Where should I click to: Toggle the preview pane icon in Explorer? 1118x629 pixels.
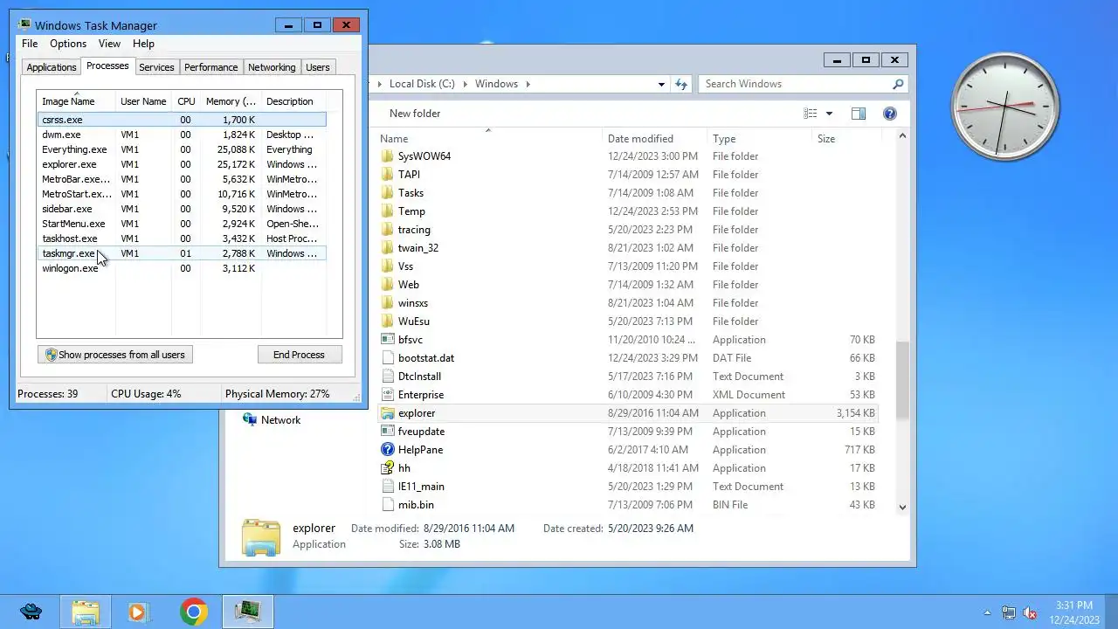pos(859,114)
